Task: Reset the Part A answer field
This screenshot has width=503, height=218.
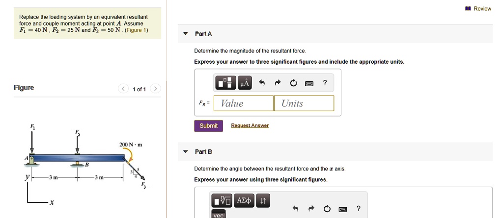Action: click(x=293, y=83)
